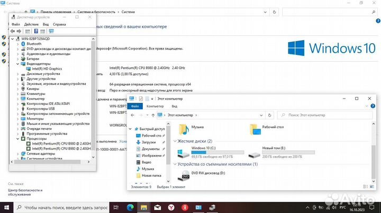The height and width of the screenshot is (213, 381).
Task: Click the Device Manager vertical scrollbar
Action: [93, 98]
